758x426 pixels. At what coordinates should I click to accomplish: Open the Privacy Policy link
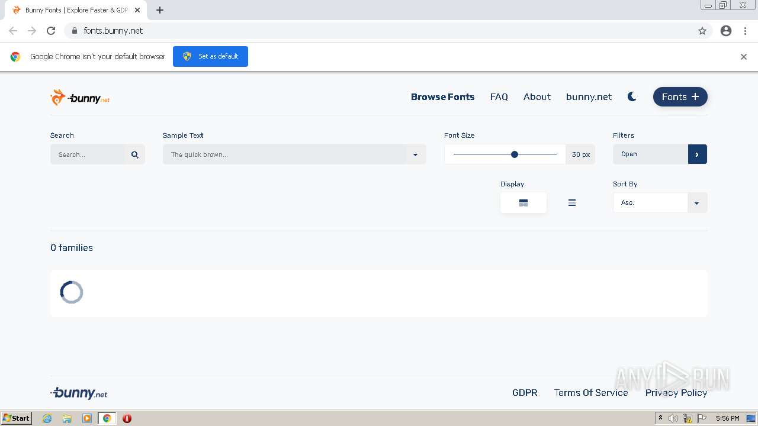coord(676,392)
